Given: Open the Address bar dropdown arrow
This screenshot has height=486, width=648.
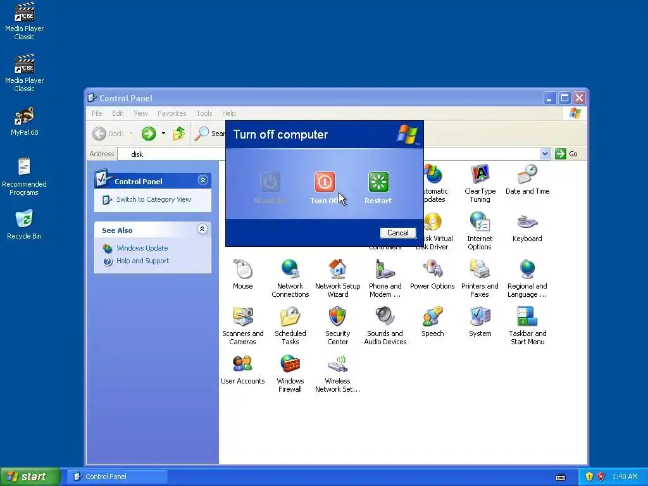Looking at the screenshot, I should coord(545,154).
